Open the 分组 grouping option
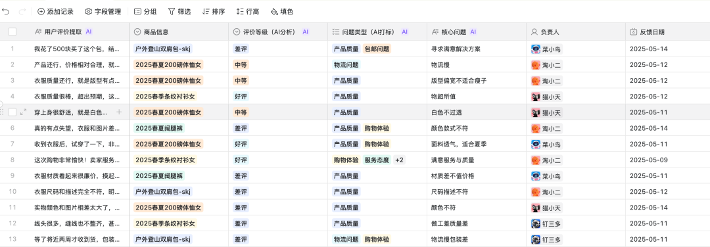 tap(145, 11)
